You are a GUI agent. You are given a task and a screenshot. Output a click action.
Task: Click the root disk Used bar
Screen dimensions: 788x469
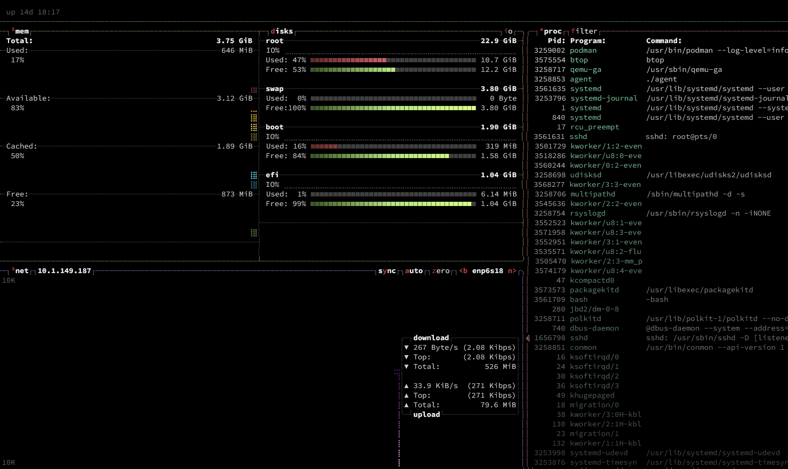393,60
